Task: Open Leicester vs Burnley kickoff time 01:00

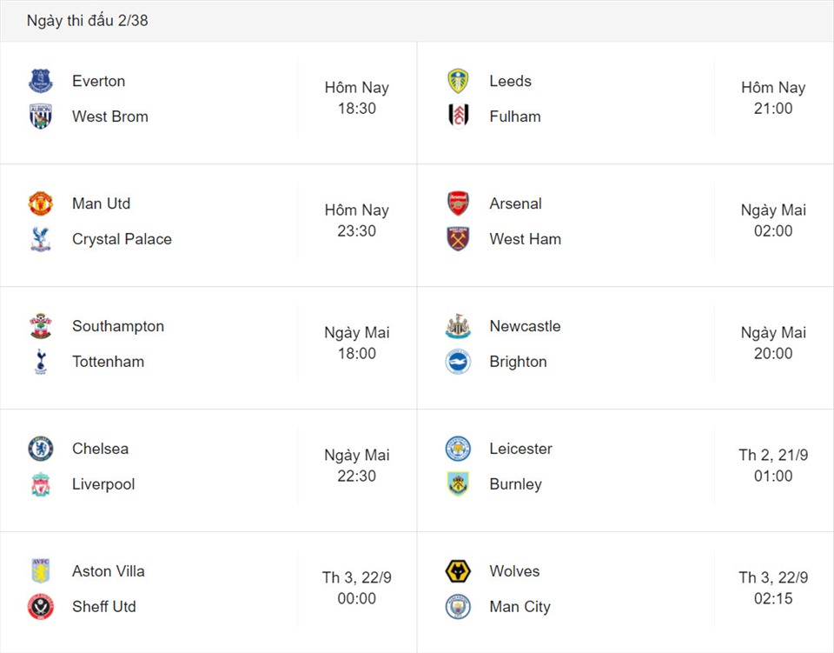Action: coord(773,476)
